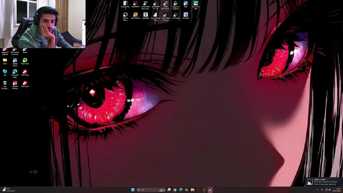Select The Callisto Protocol shortcut

166,17
